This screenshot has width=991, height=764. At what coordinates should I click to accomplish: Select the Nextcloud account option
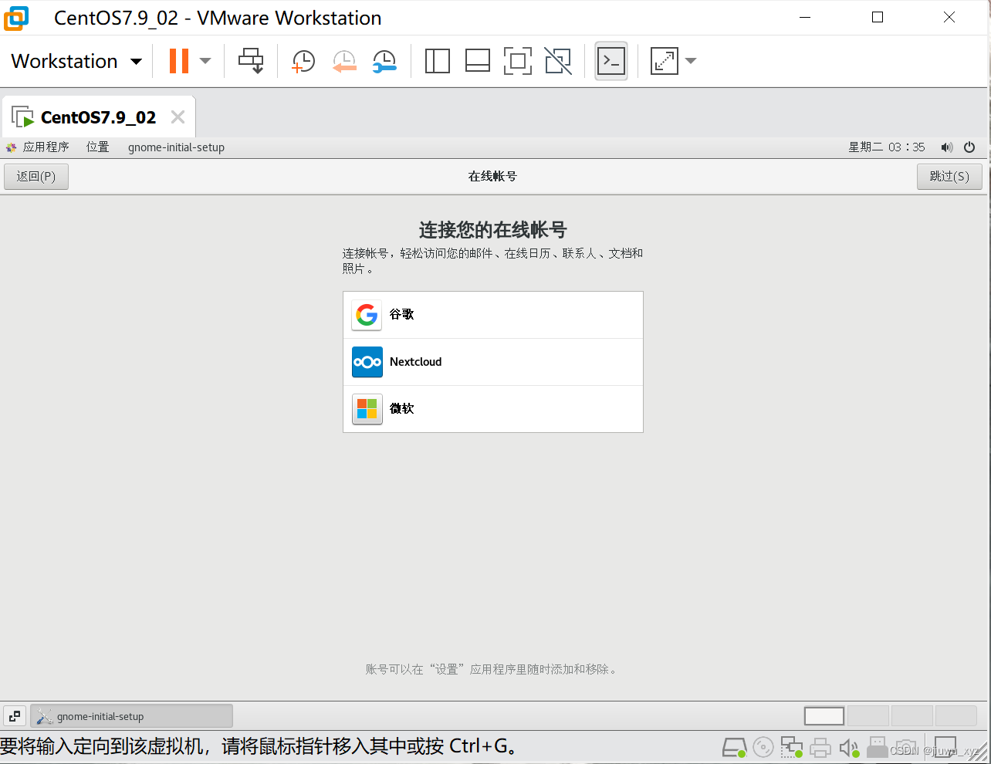click(493, 362)
